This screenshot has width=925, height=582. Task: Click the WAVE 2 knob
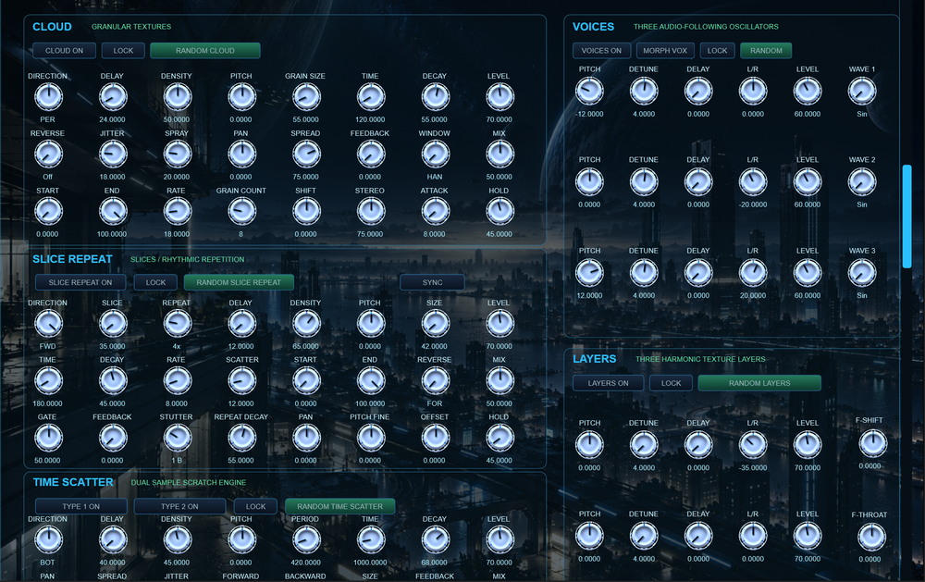[862, 182]
